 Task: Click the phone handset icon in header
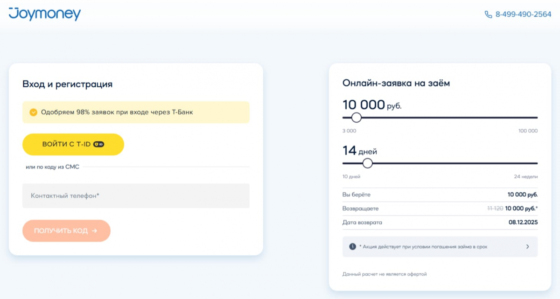(489, 14)
